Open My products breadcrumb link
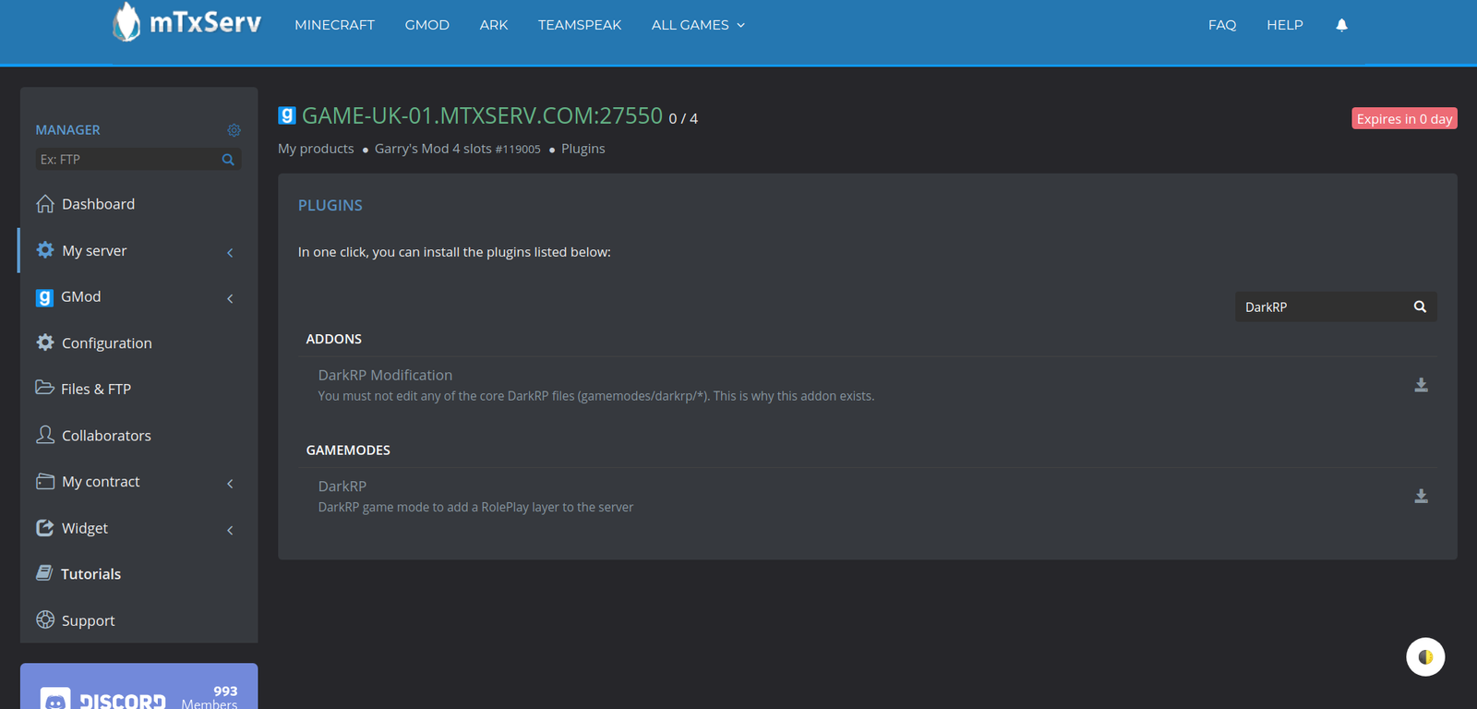Viewport: 1477px width, 709px height. click(316, 149)
